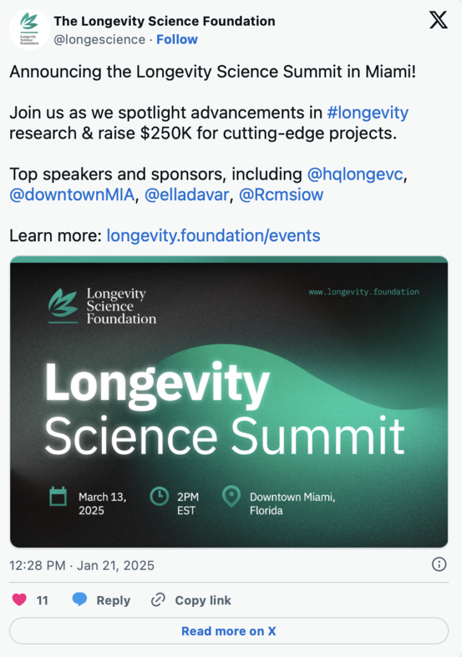Follow the @longescience account
462x657 pixels.
tap(177, 39)
